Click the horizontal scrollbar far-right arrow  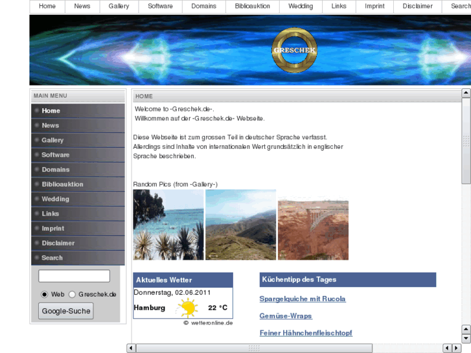tap(457, 348)
